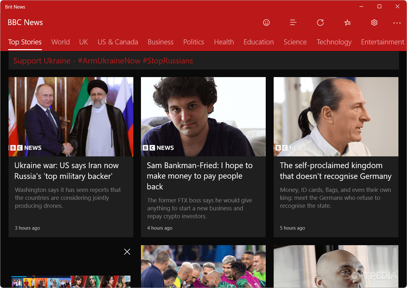407x288 pixels.
Task: Maximize the Brit News window
Action: coord(379,6)
